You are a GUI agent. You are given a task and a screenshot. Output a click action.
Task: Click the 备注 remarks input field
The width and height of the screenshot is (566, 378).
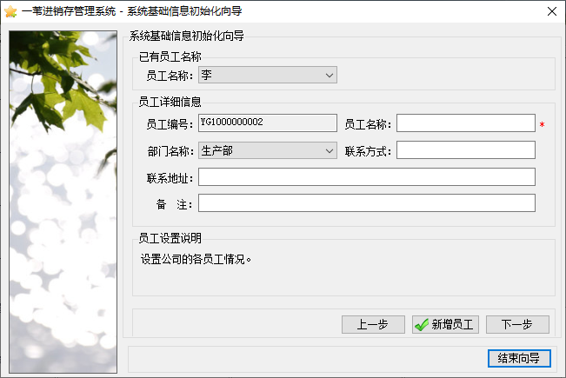(367, 203)
